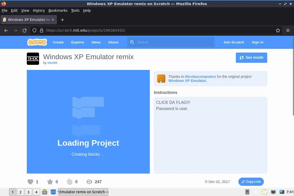The height and width of the screenshot is (196, 294).
Task: Open the nicobt author link
Action: click(52, 63)
